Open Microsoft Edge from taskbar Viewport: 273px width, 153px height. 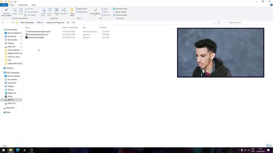[17, 150]
